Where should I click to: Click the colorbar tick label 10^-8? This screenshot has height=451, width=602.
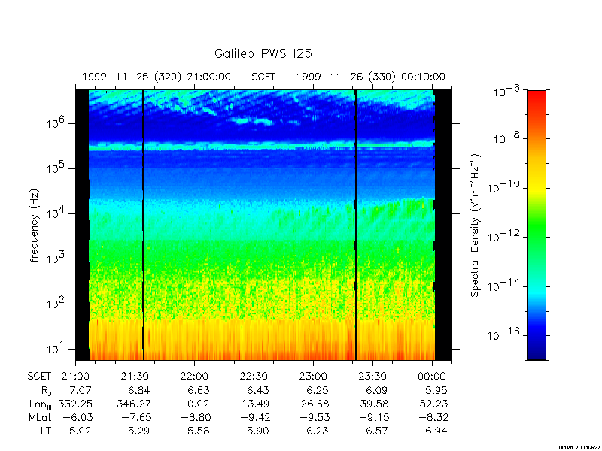(x=506, y=138)
